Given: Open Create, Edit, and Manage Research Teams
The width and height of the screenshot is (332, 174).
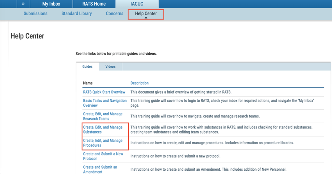Looking at the screenshot, I should [x=103, y=116].
